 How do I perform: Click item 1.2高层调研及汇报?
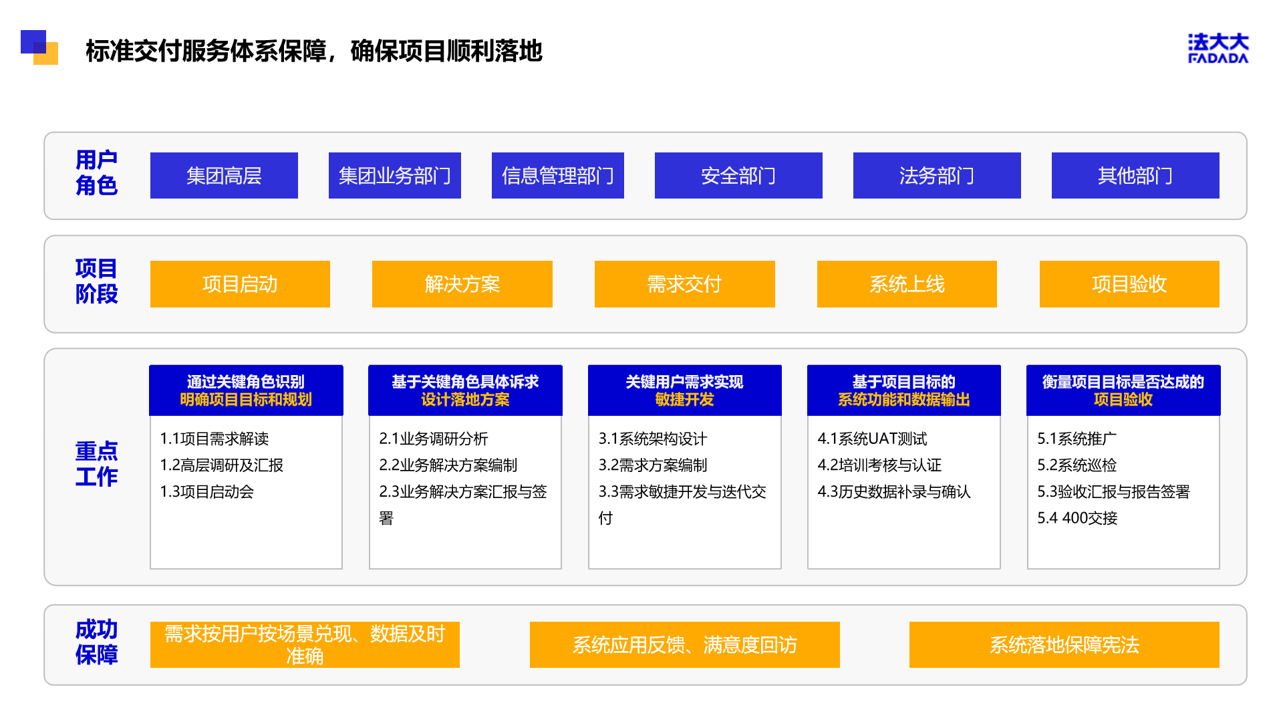click(222, 465)
